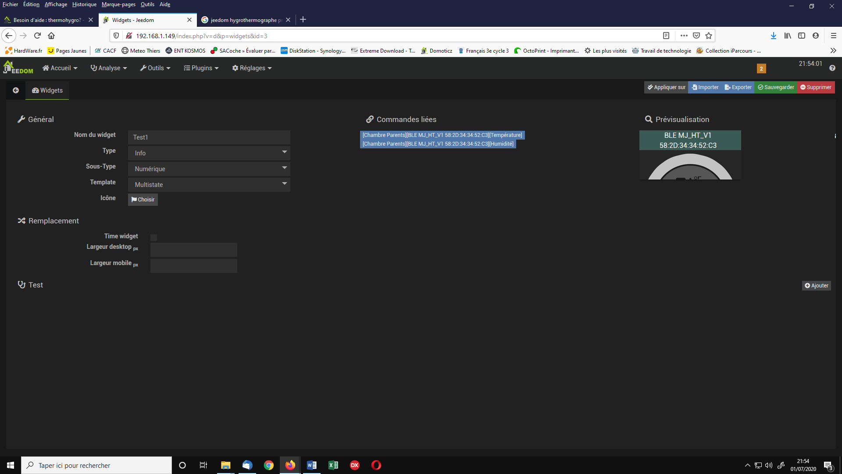This screenshot has height=474, width=842.
Task: Bookmark the page with star icon
Action: tap(709, 36)
